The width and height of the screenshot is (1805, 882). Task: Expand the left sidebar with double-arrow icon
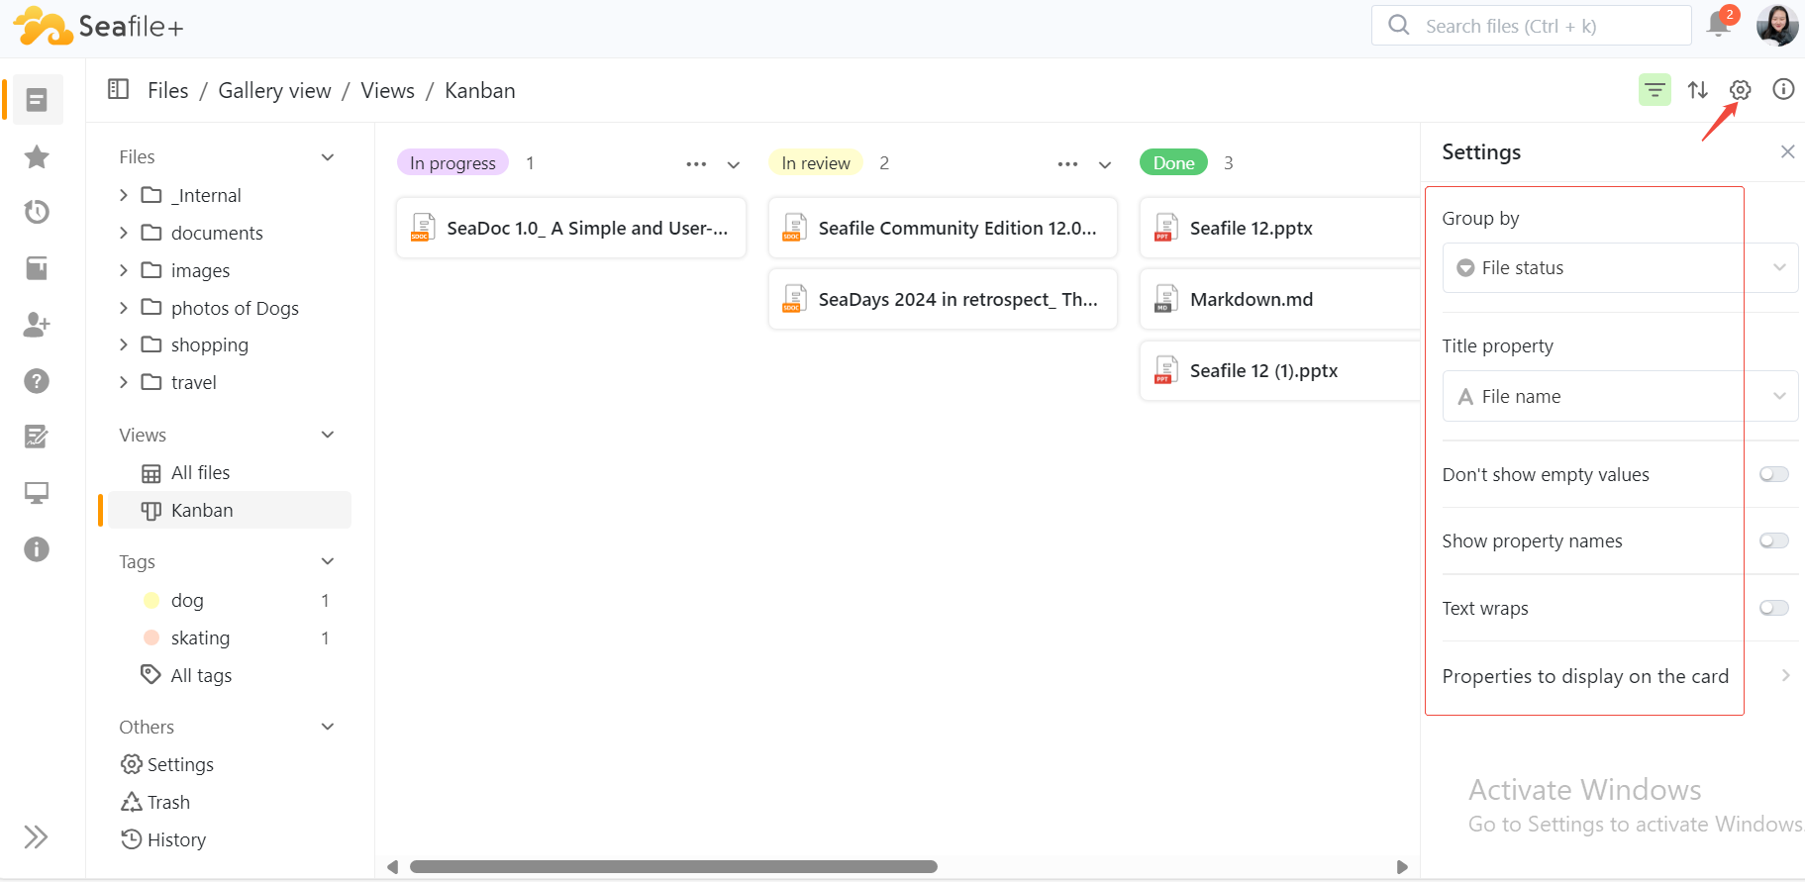coord(36,837)
